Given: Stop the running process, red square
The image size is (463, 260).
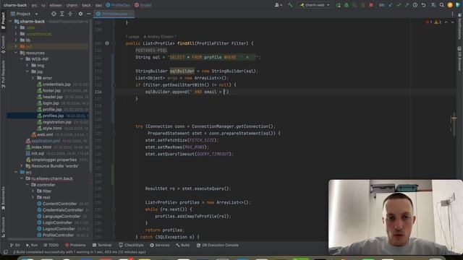Looking at the screenshot, I should click(x=371, y=5).
